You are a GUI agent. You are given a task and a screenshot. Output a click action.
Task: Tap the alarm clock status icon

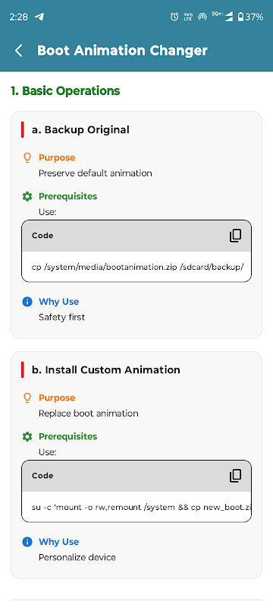pos(174,17)
